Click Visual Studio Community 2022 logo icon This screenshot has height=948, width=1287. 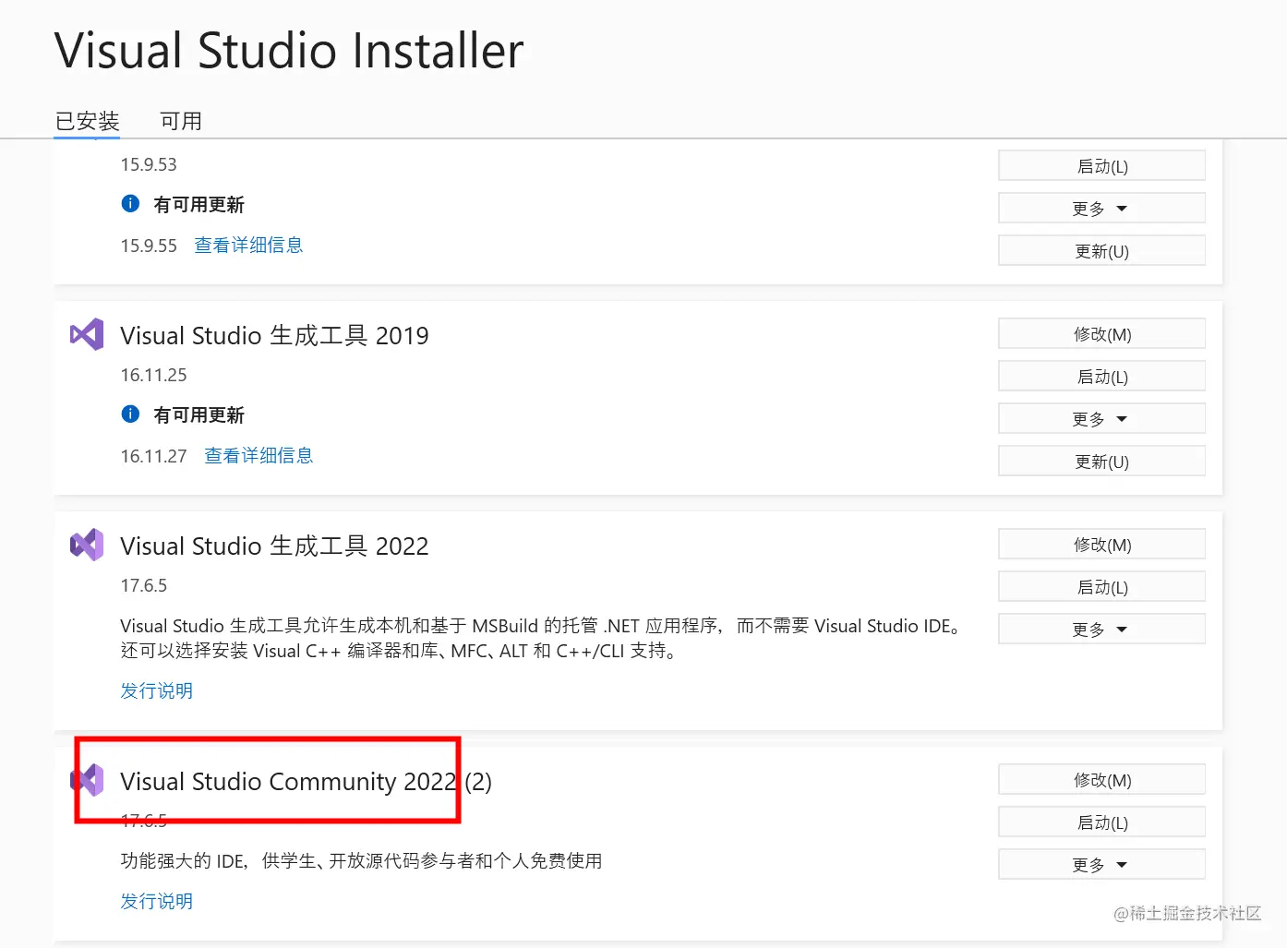[x=89, y=780]
